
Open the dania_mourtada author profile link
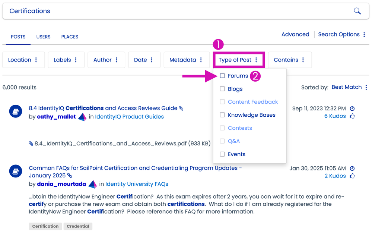tap(61, 184)
